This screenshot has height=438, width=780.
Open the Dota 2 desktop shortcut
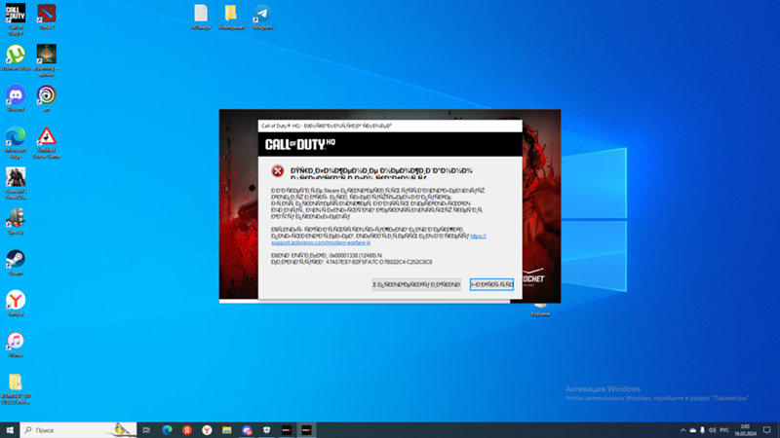click(x=46, y=17)
